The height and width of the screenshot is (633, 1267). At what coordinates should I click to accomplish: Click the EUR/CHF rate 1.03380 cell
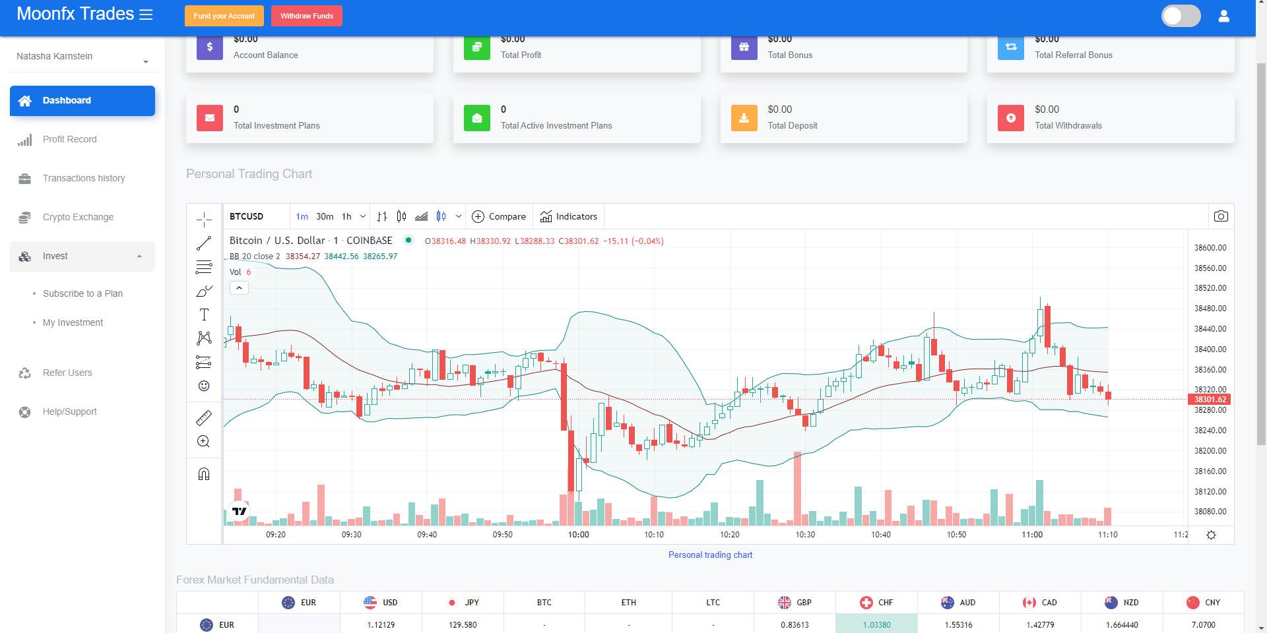pos(876,625)
